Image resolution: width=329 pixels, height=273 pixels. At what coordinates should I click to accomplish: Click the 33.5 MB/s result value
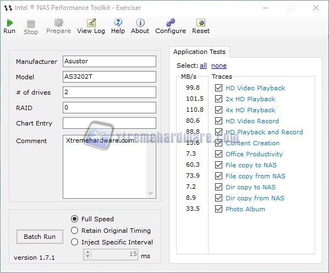[193, 209]
